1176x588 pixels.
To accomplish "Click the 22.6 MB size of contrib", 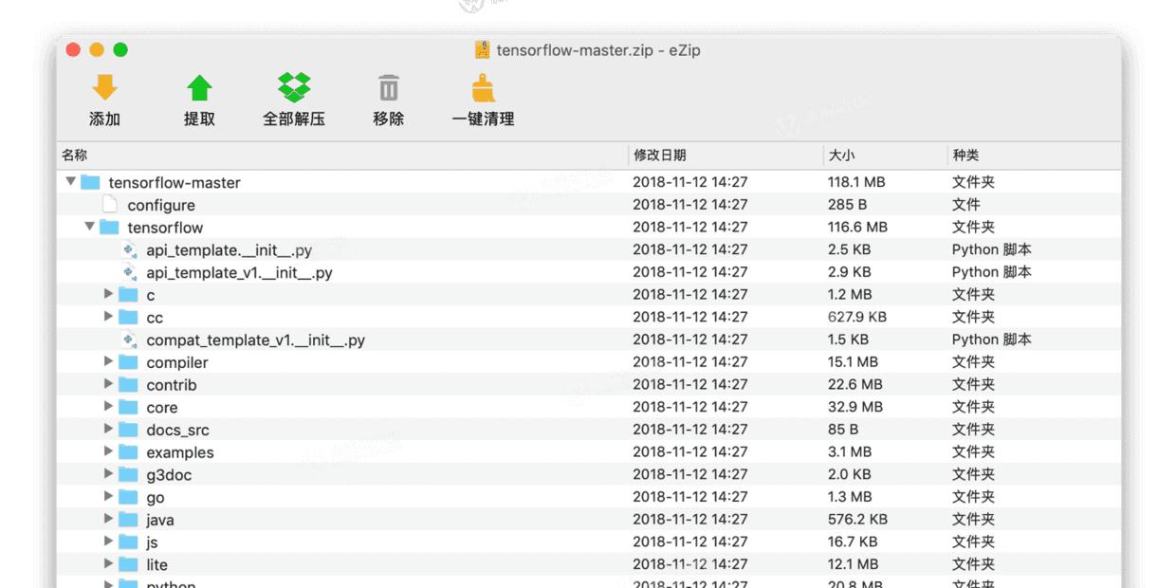I will click(x=855, y=384).
